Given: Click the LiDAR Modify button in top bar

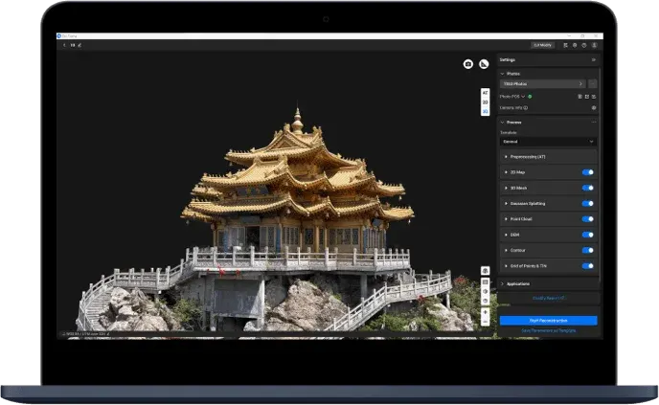Looking at the screenshot, I should click(542, 45).
